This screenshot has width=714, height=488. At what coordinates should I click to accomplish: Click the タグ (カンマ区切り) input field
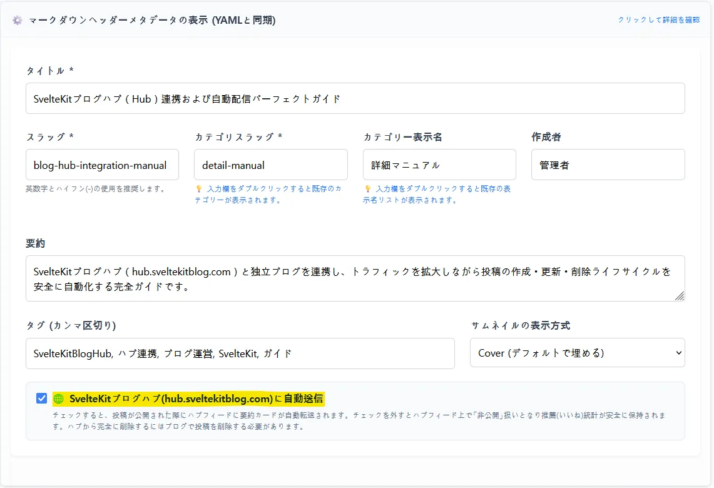point(240,353)
